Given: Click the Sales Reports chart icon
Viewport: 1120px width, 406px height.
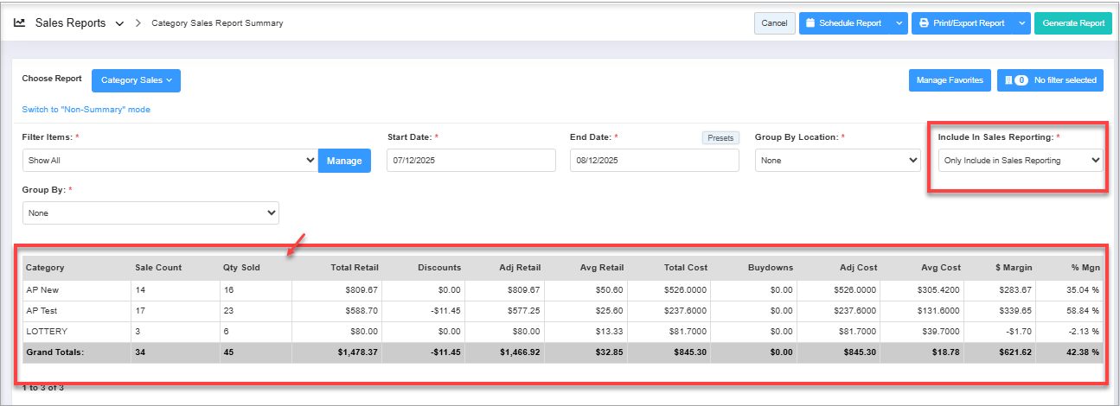Looking at the screenshot, I should click(x=20, y=23).
